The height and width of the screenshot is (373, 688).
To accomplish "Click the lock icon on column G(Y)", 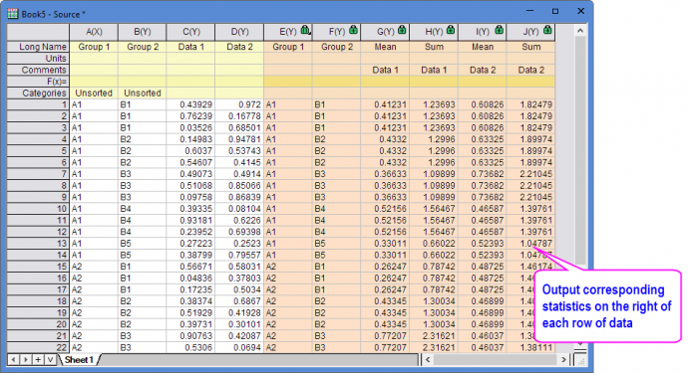I will tap(402, 30).
